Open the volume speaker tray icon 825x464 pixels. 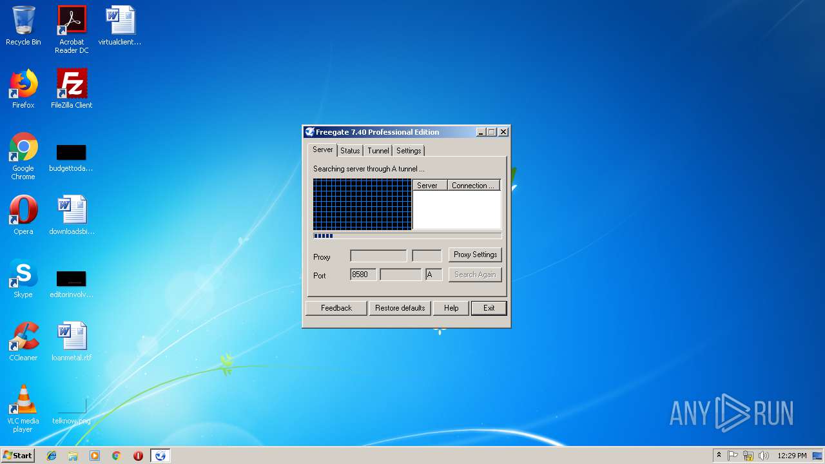(764, 456)
